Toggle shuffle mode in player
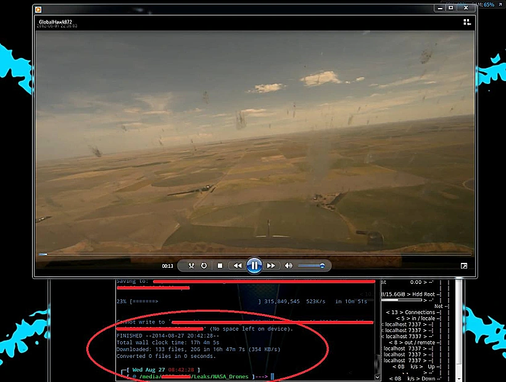 tap(191, 266)
